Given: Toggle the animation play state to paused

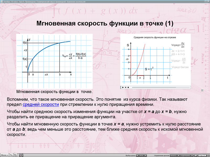Looking at the screenshot, I should pos(125,87).
